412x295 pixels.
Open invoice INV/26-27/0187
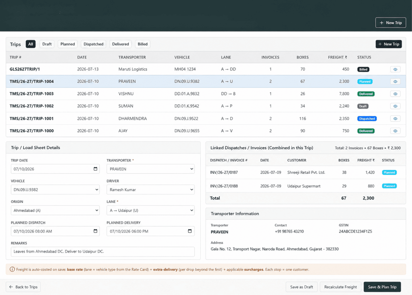[x=224, y=172]
